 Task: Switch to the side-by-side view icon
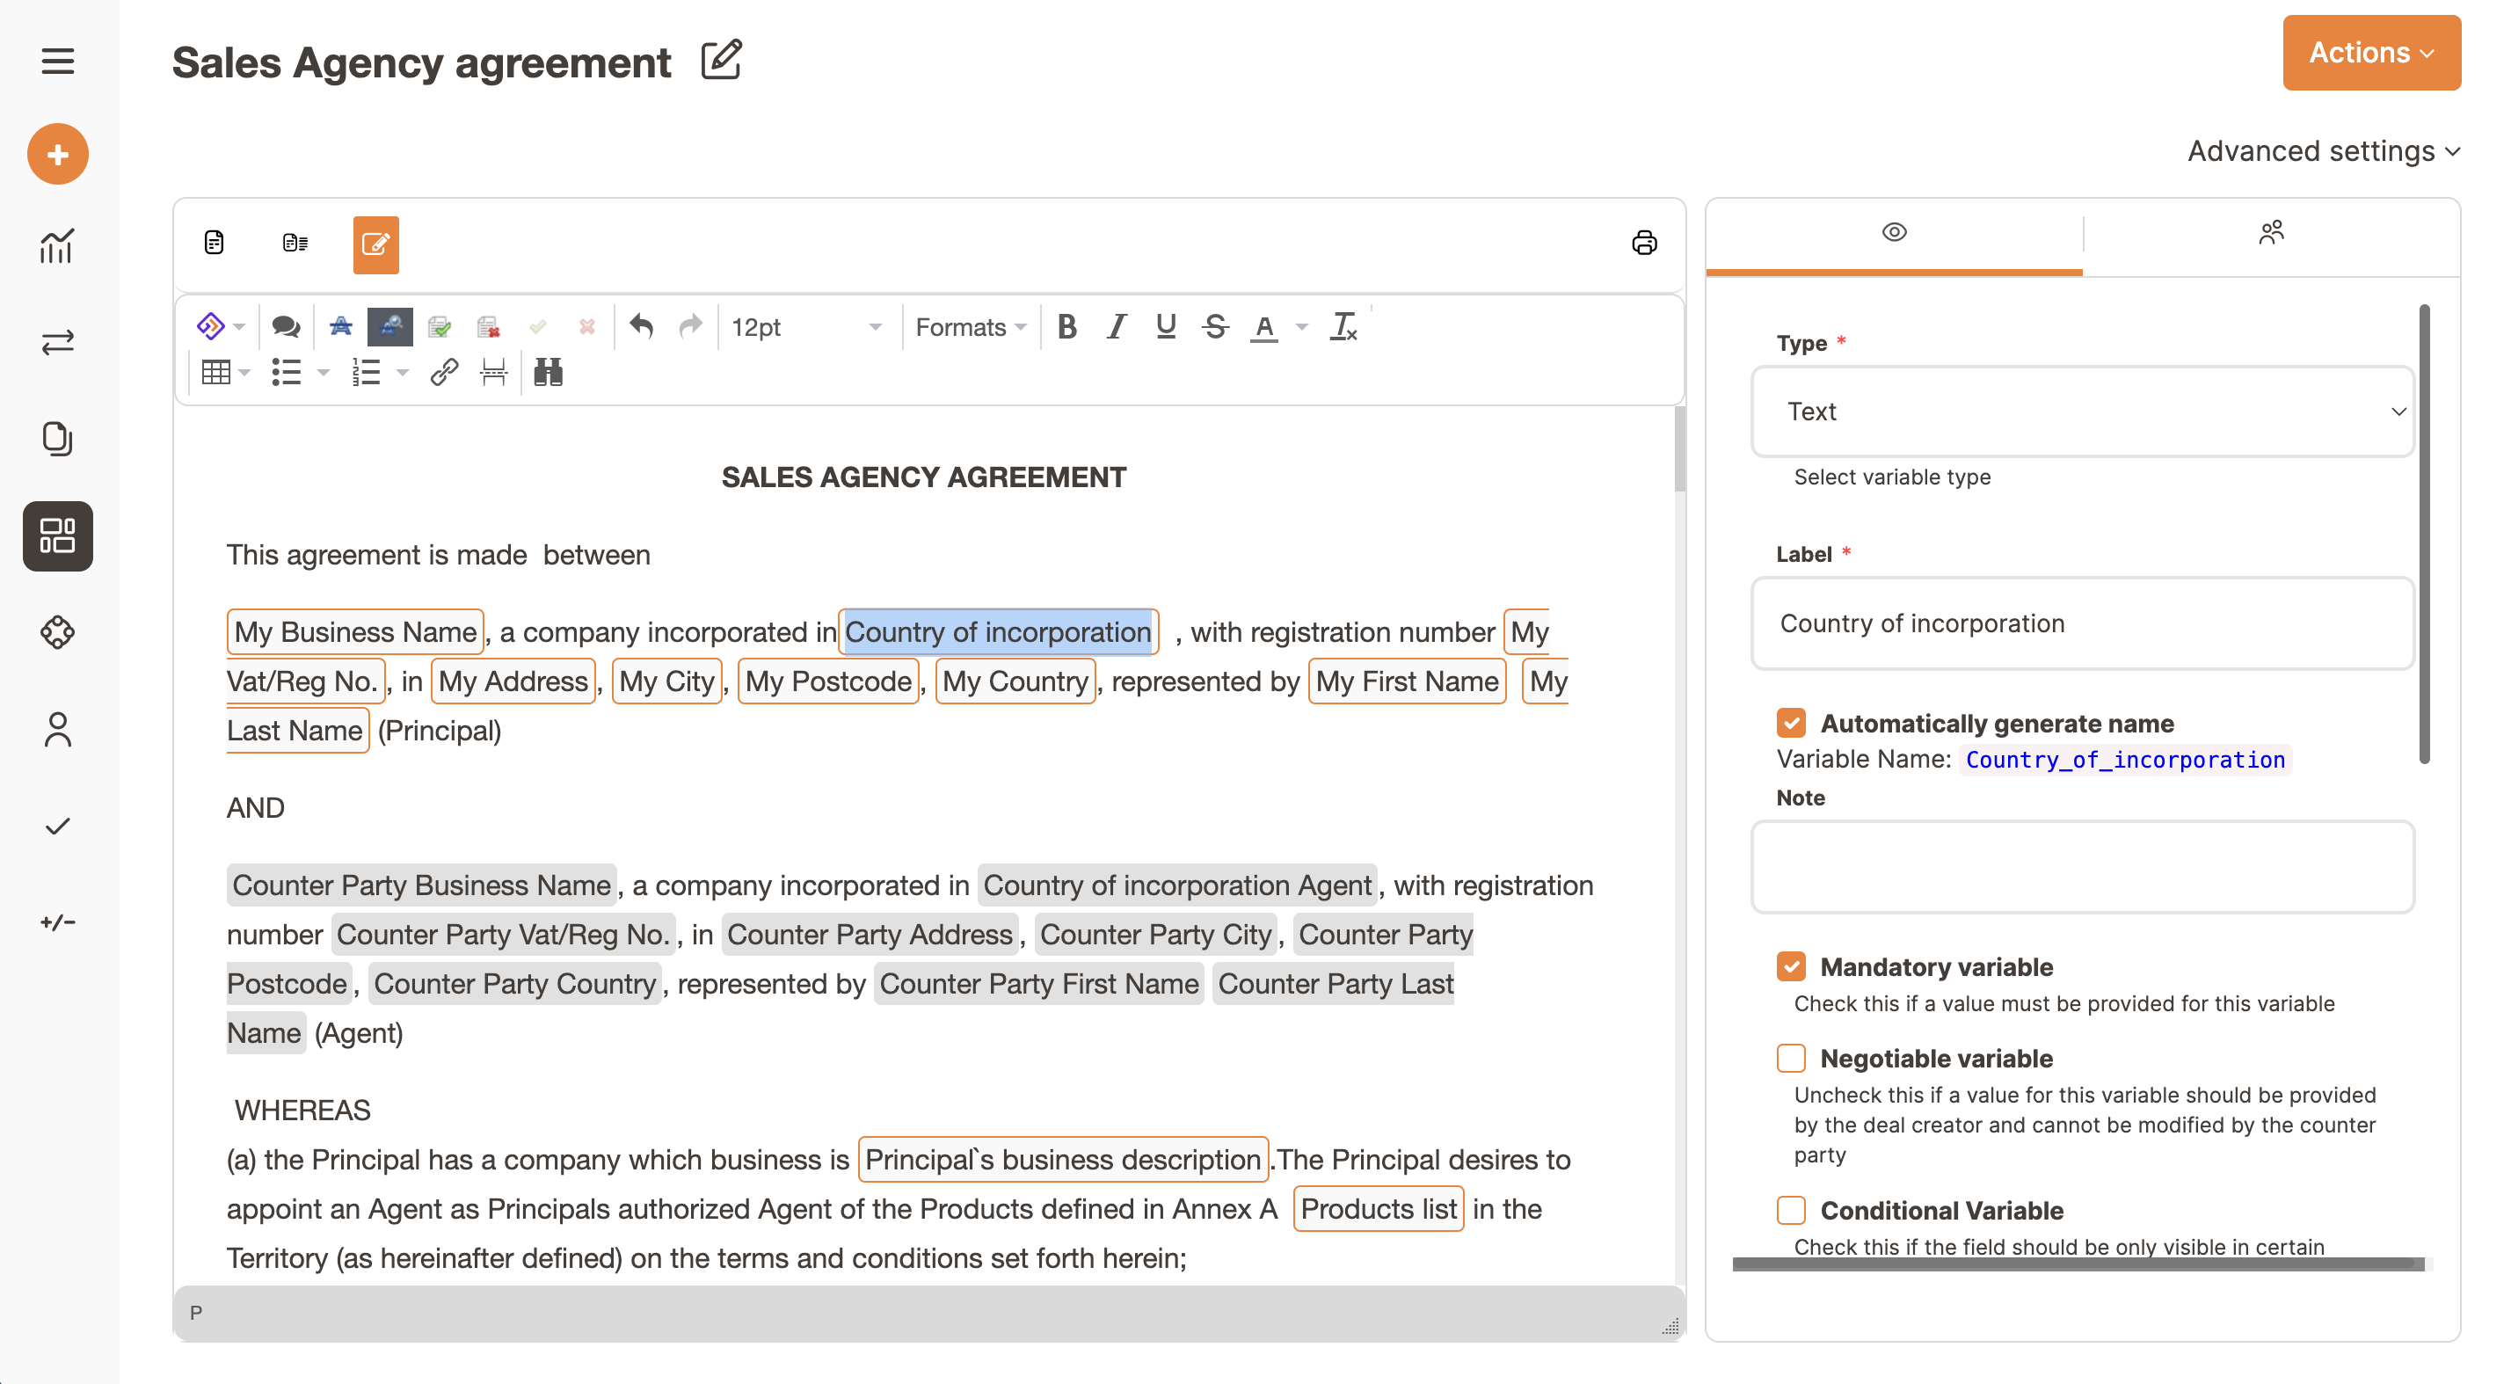point(295,243)
